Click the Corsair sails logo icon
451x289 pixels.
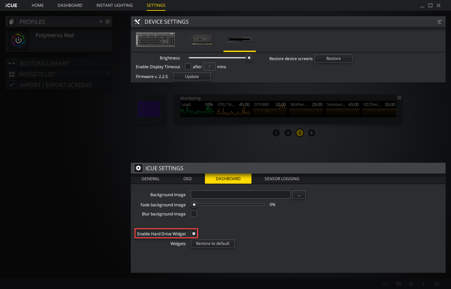click(436, 284)
